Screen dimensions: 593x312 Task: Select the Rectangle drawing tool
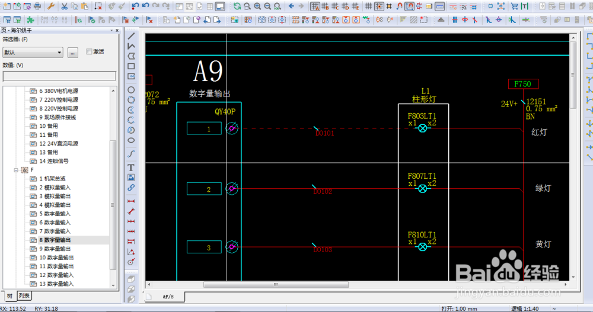coord(131,66)
